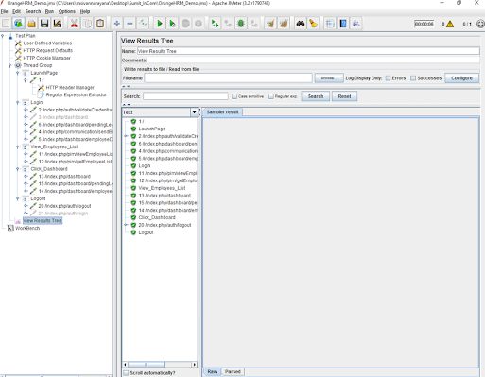Collapse the Login controller node in tree
The width and height of the screenshot is (485, 377).
pos(18,102)
